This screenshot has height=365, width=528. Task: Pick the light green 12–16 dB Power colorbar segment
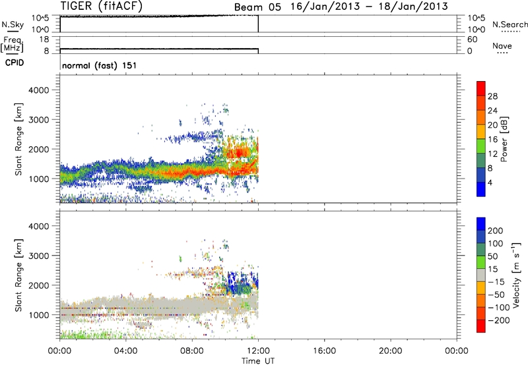(x=481, y=146)
